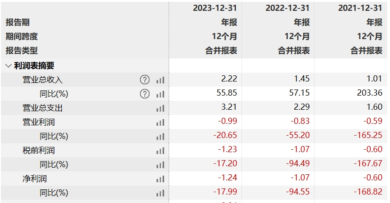Click the 营业总支出 row label

(x=42, y=108)
